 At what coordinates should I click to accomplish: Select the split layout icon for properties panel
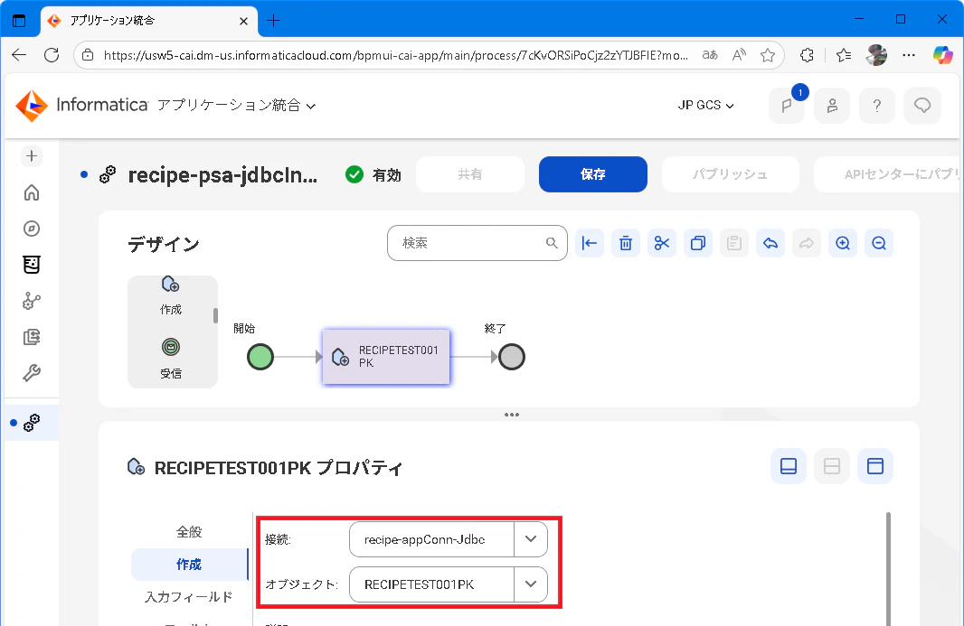[x=832, y=466]
